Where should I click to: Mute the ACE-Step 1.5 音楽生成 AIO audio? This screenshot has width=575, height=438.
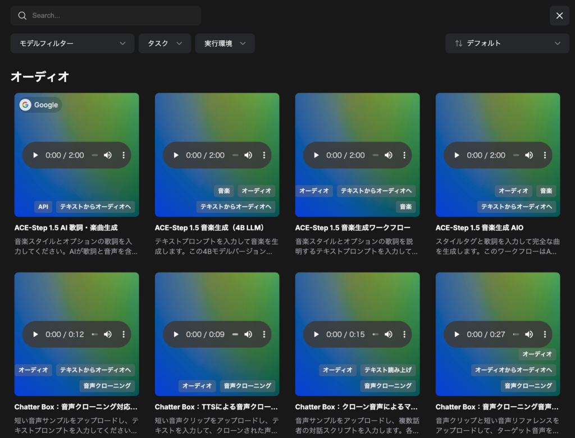coord(529,155)
